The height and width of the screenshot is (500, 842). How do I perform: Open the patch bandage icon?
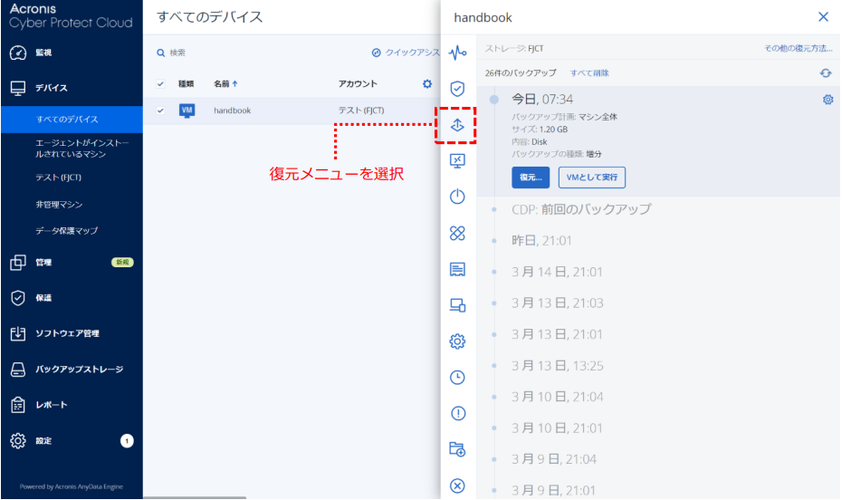pyautogui.click(x=457, y=233)
